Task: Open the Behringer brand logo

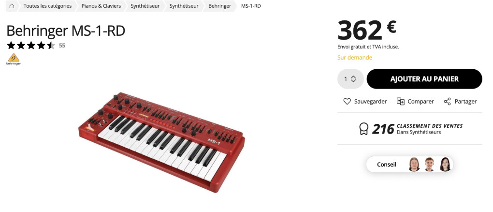Action: click(14, 59)
